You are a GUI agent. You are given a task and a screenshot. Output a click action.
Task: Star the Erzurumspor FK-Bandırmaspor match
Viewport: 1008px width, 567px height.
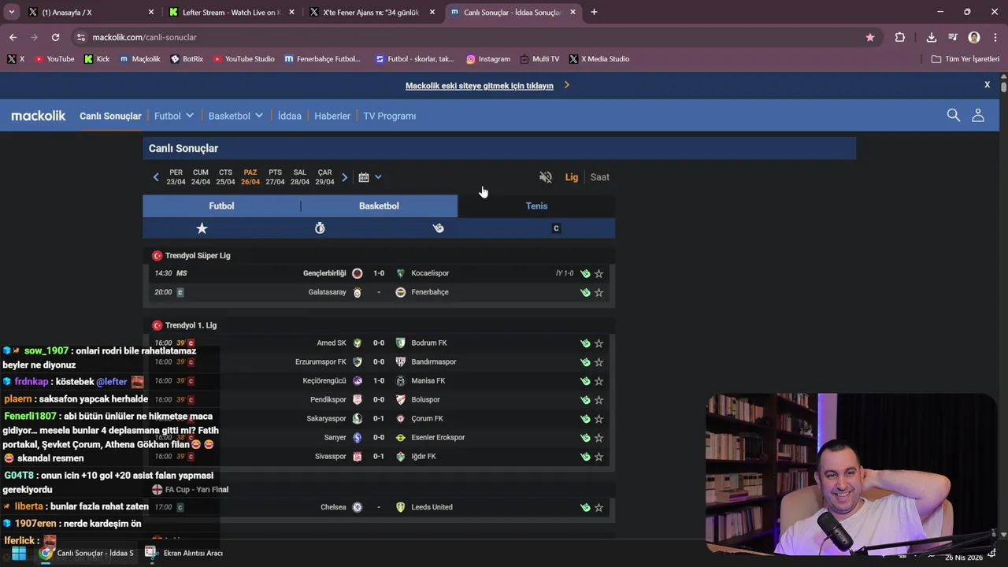coord(598,362)
